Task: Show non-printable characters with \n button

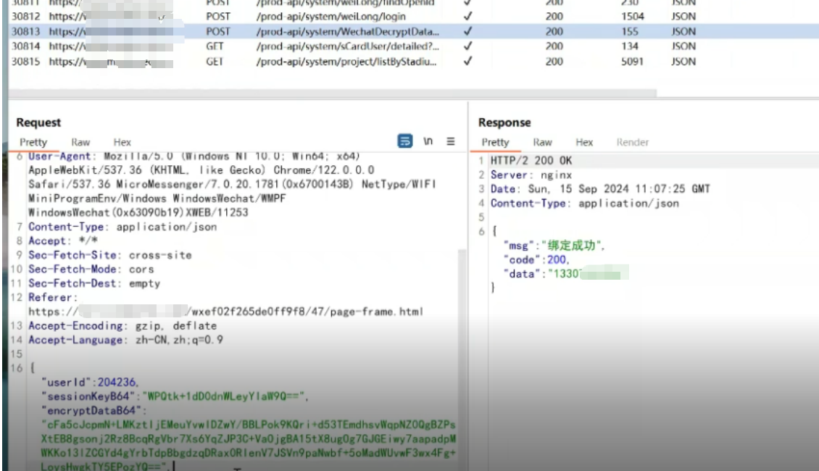Action: (428, 141)
